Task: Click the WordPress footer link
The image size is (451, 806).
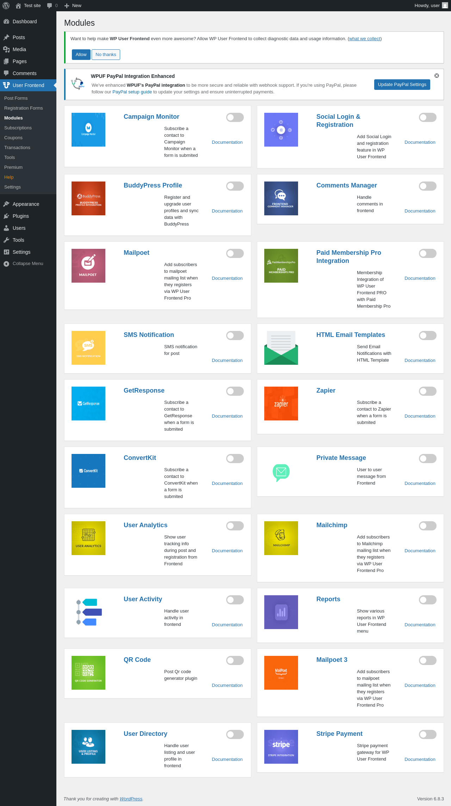Action: [x=131, y=799]
